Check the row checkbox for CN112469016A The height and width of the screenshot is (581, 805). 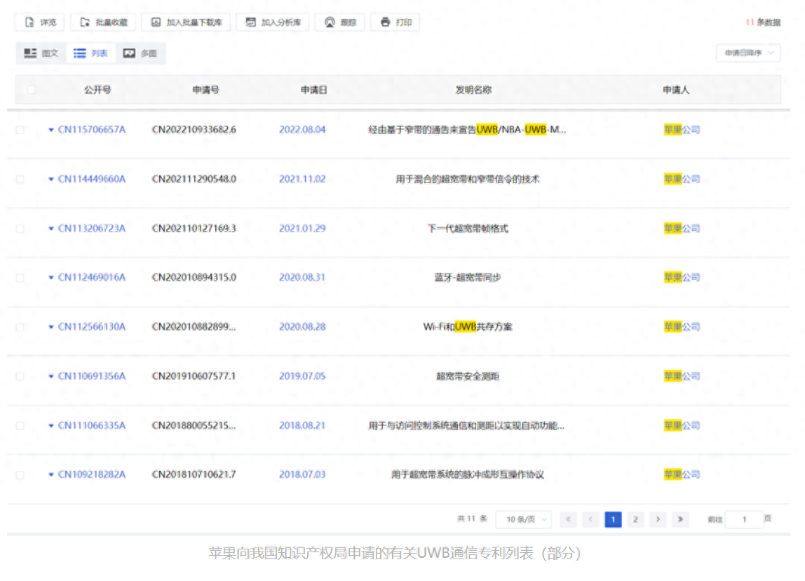click(x=20, y=277)
